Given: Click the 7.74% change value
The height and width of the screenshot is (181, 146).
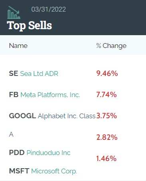Looking at the screenshot, I should 107,95.
